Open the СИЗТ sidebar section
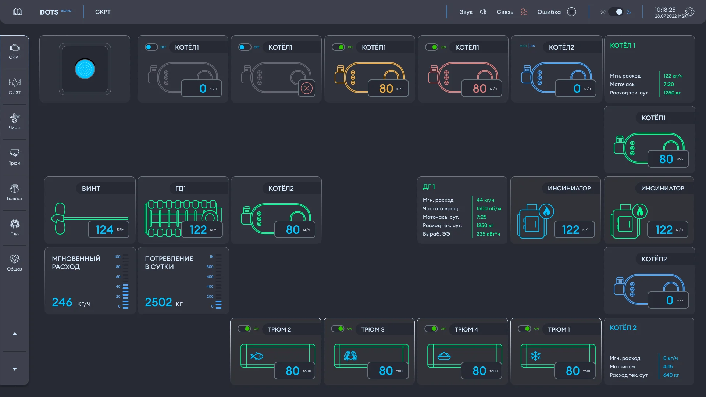Viewport: 706px width, 397px height. click(15, 87)
